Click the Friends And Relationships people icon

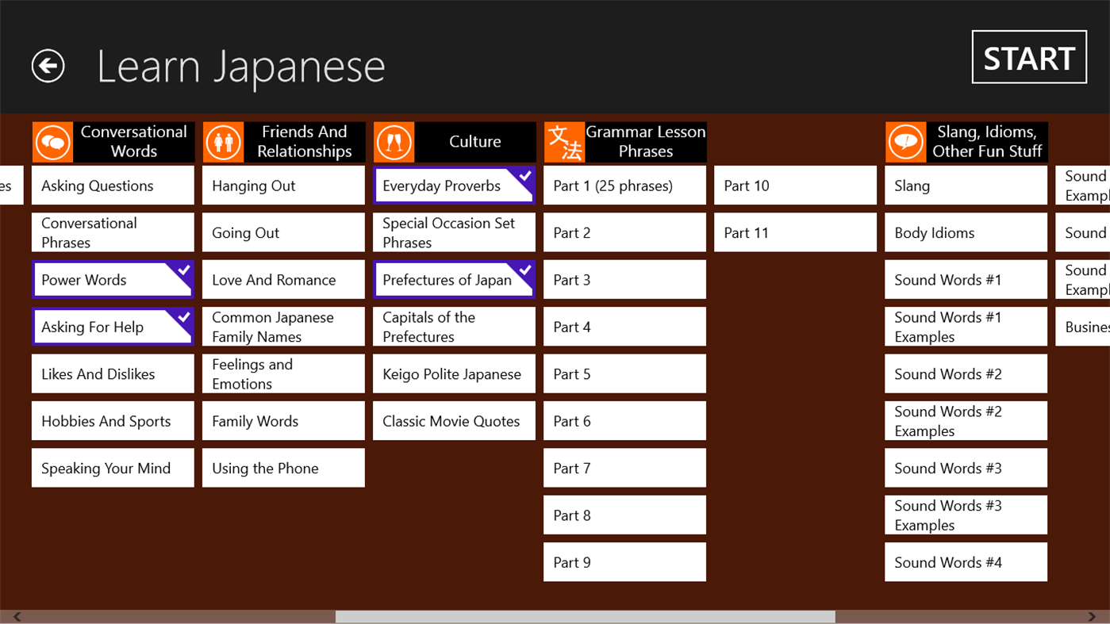(x=222, y=141)
